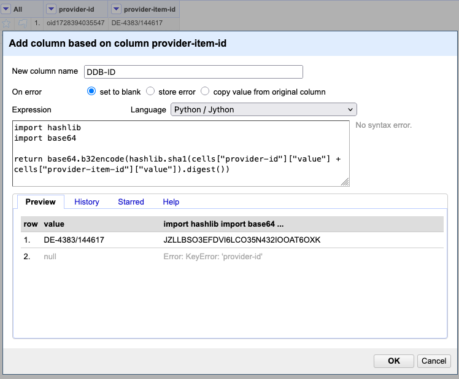Click the New column name field
Viewport: 459px width, 379px height.
pos(193,72)
